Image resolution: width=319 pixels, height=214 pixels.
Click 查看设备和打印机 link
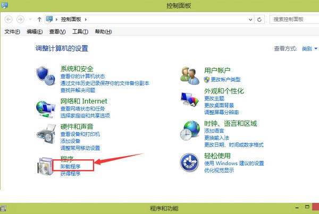(x=80, y=134)
